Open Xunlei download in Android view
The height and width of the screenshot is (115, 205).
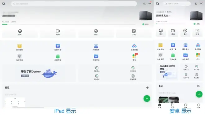pyautogui.click(x=173, y=46)
